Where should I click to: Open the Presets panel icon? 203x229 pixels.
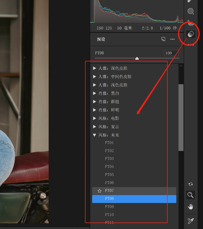(191, 34)
